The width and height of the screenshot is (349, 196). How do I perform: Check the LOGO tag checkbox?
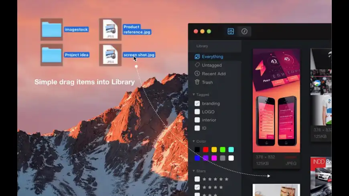[197, 112]
